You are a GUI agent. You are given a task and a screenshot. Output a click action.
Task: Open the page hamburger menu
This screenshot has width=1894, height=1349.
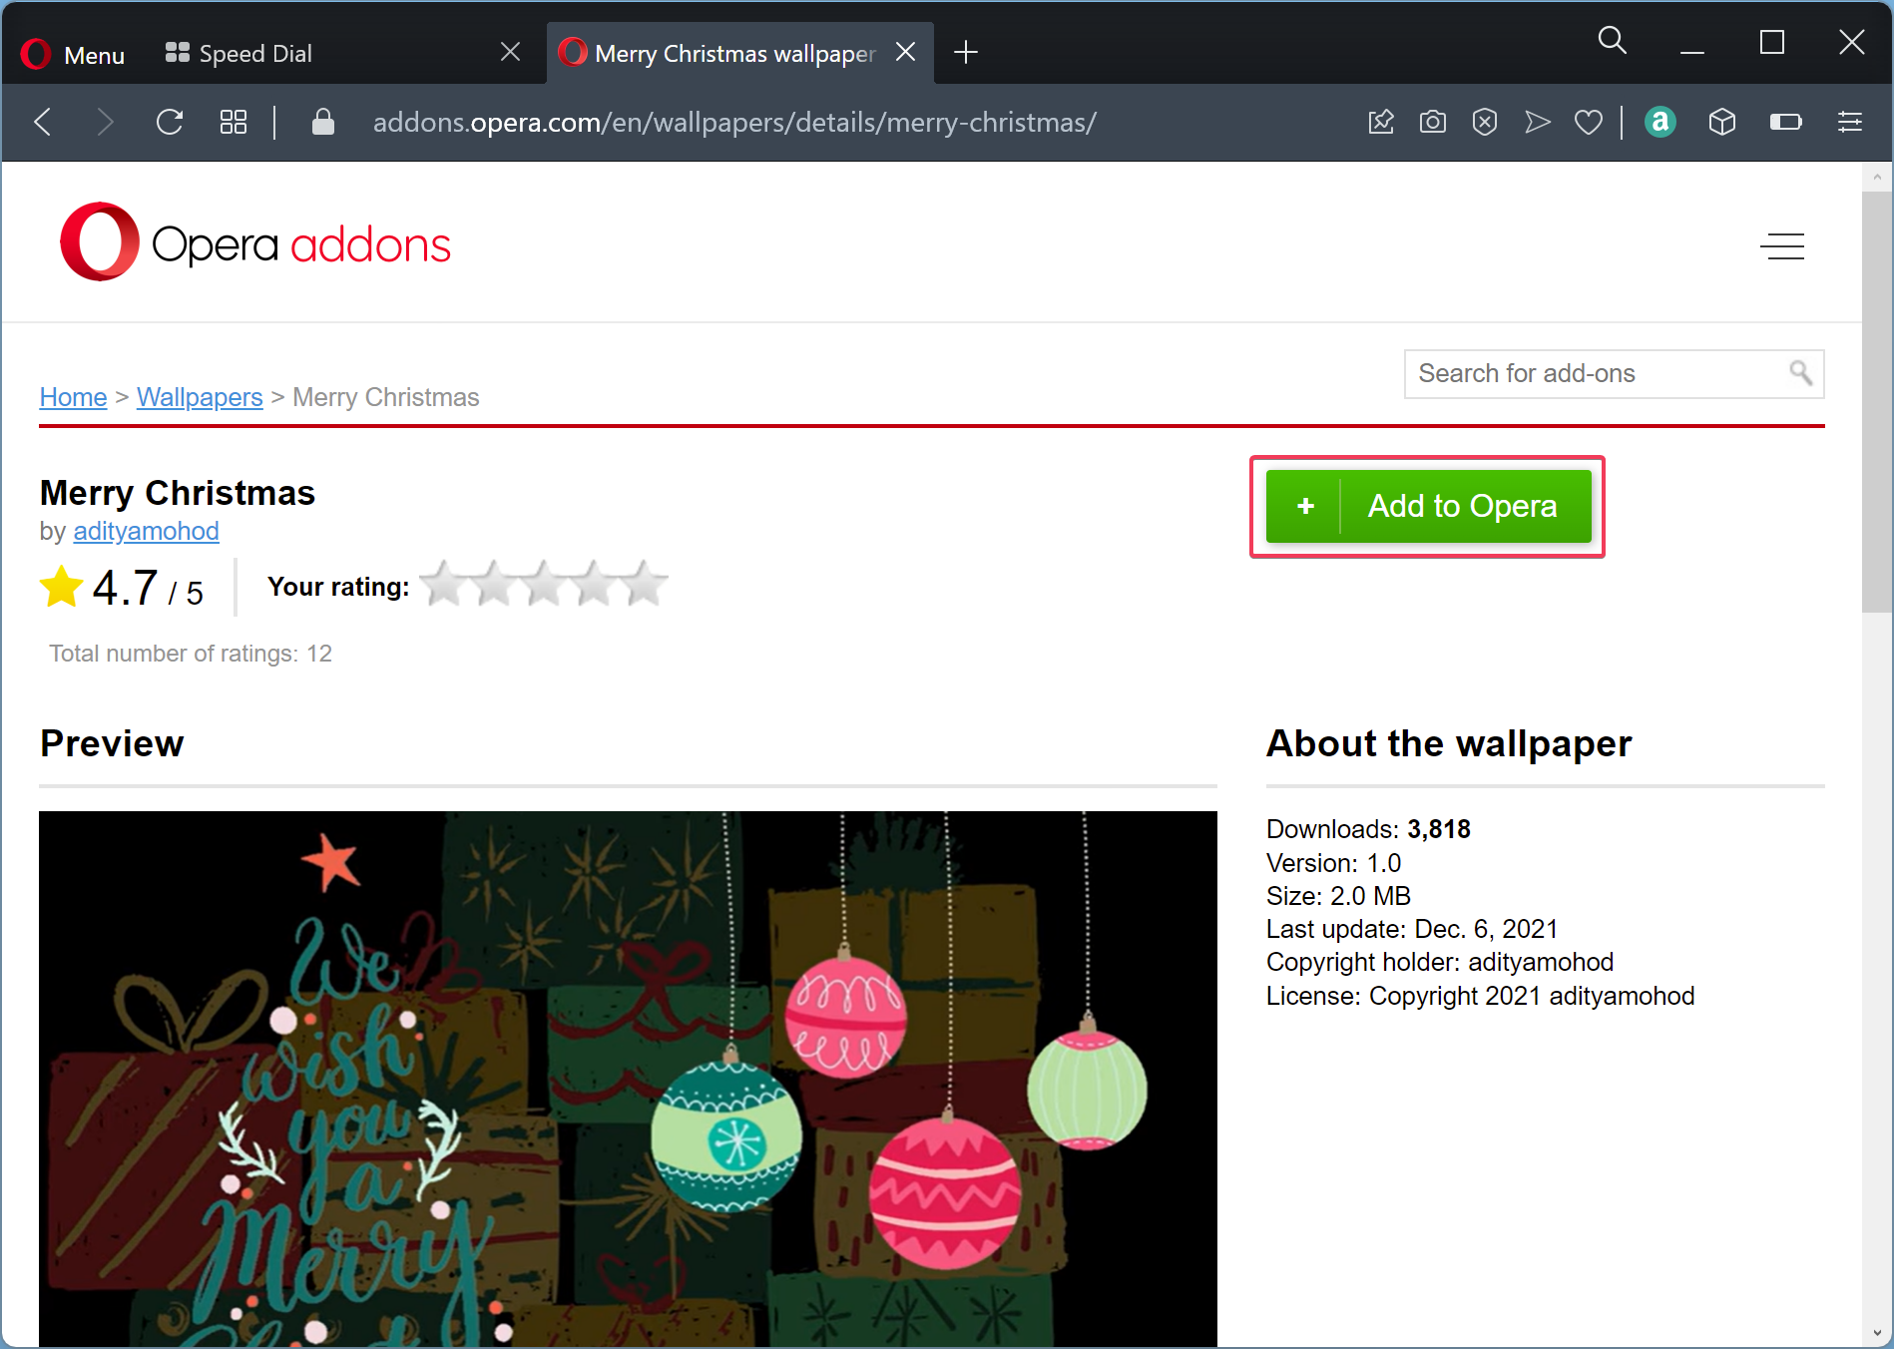point(1782,245)
